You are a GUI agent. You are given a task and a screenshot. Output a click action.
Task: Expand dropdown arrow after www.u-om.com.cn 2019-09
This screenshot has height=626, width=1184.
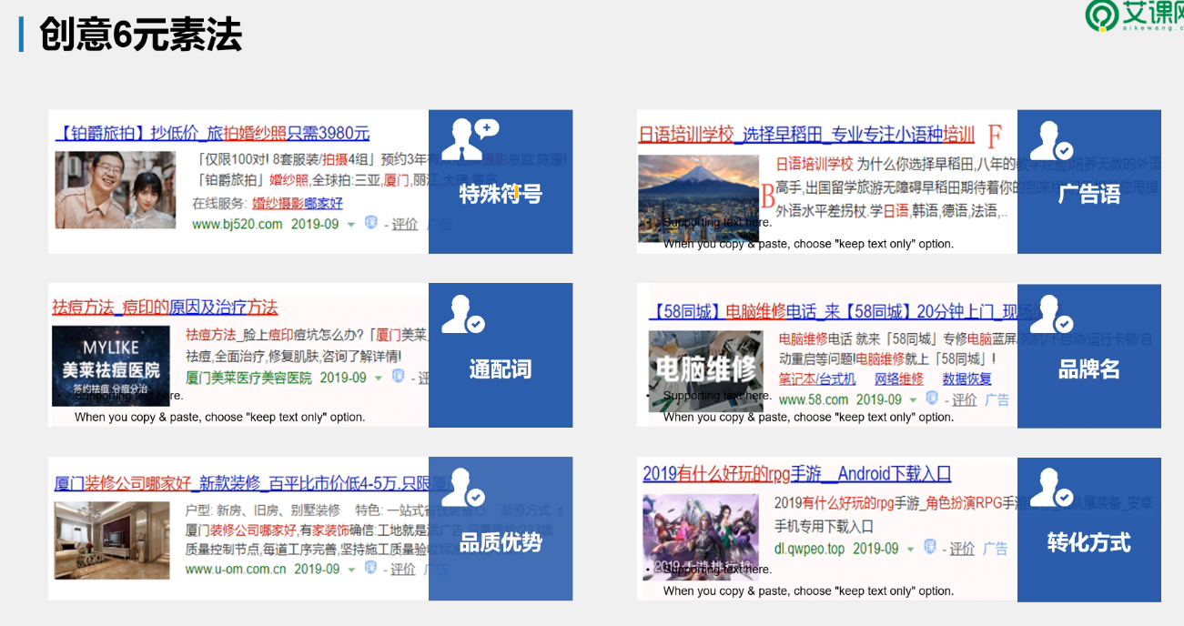tap(351, 570)
